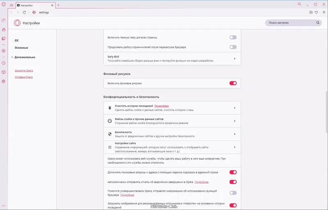Screen dimensions: 328x210
Task: Open GX Control speedometer panel in sidebar
Action: pyautogui.click(x=4, y=20)
